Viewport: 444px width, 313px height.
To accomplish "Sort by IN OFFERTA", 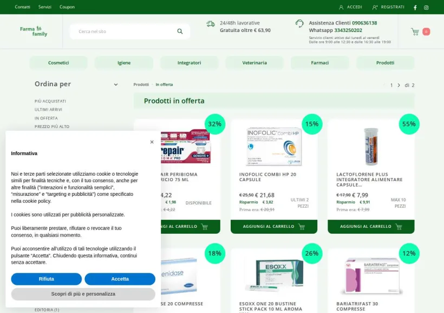I will click(x=46, y=118).
